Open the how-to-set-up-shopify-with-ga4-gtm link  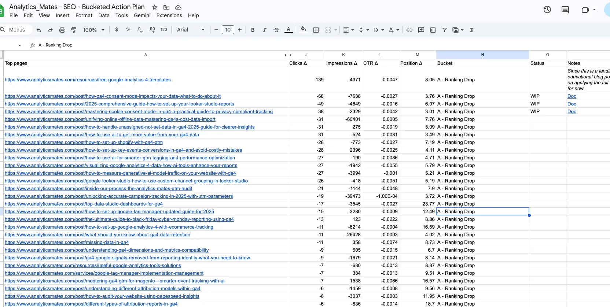84,142
